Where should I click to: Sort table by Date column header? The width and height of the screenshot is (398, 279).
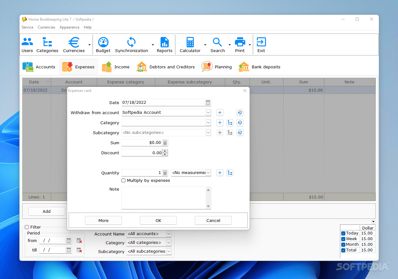pyautogui.click(x=37, y=82)
